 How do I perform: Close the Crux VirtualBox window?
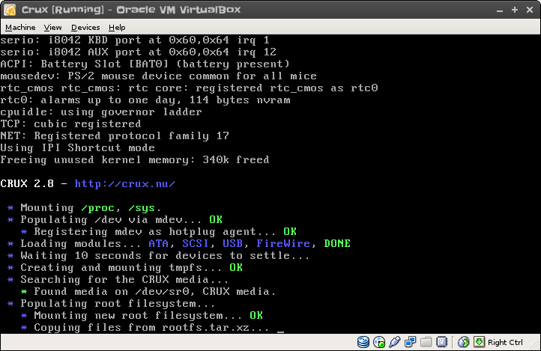tap(530, 10)
